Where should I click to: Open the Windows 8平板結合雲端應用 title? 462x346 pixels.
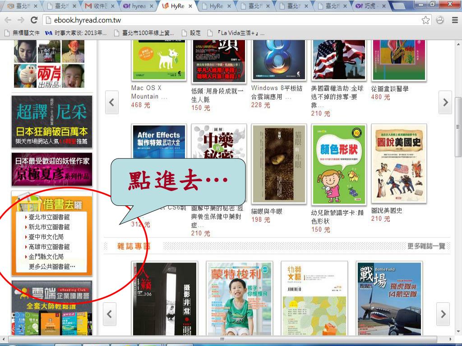pyautogui.click(x=277, y=92)
